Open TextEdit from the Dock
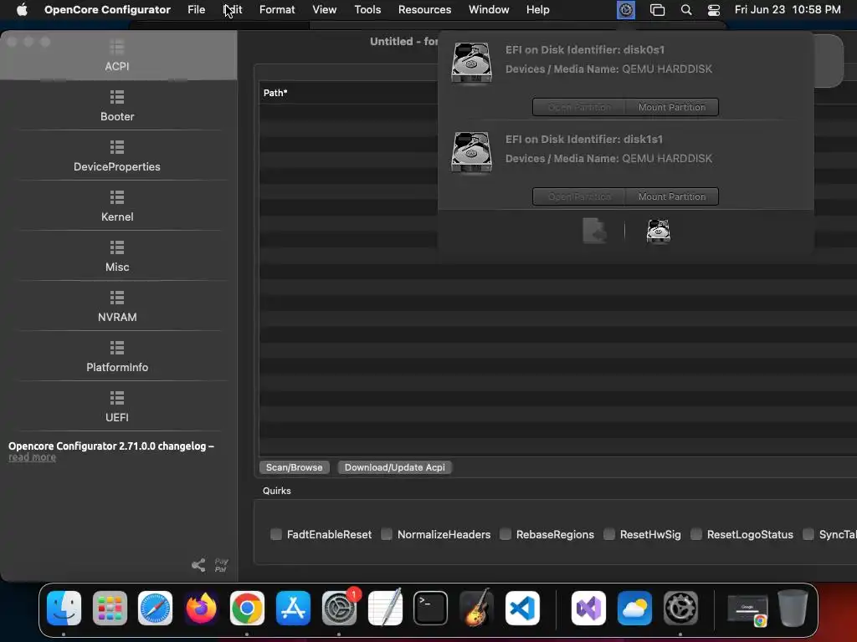This screenshot has width=857, height=642. 385,608
